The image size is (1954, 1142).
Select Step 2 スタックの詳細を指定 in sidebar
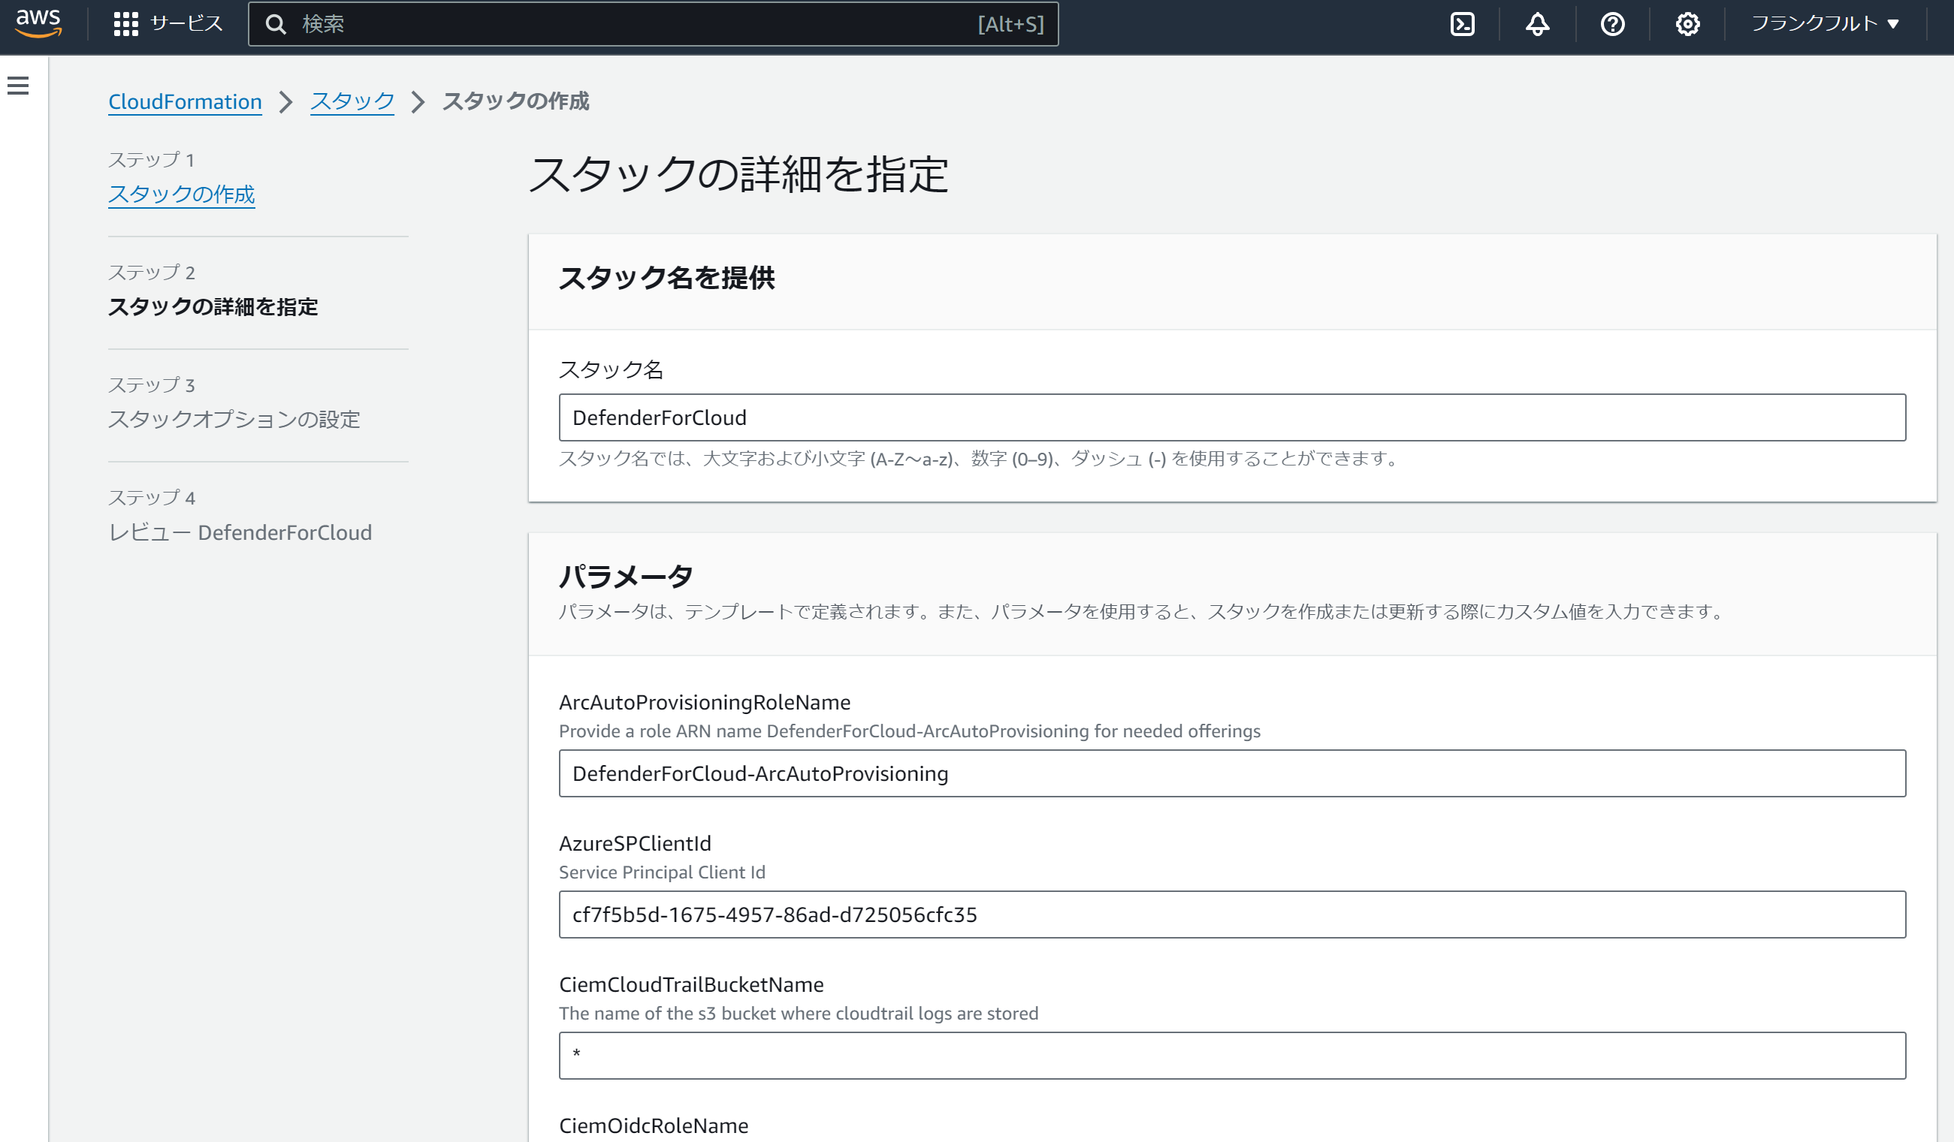point(213,307)
